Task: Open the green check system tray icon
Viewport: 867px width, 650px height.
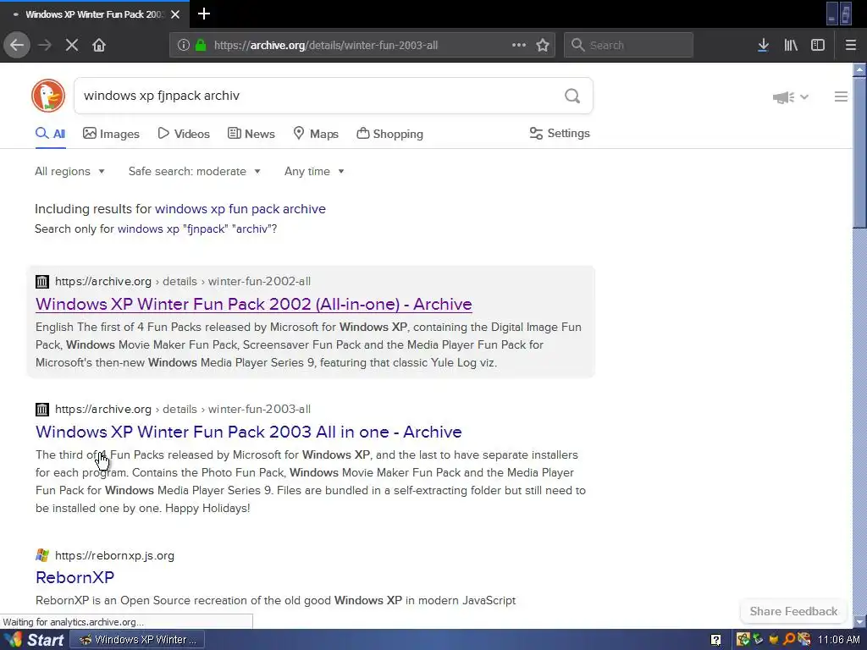Action: point(743,640)
